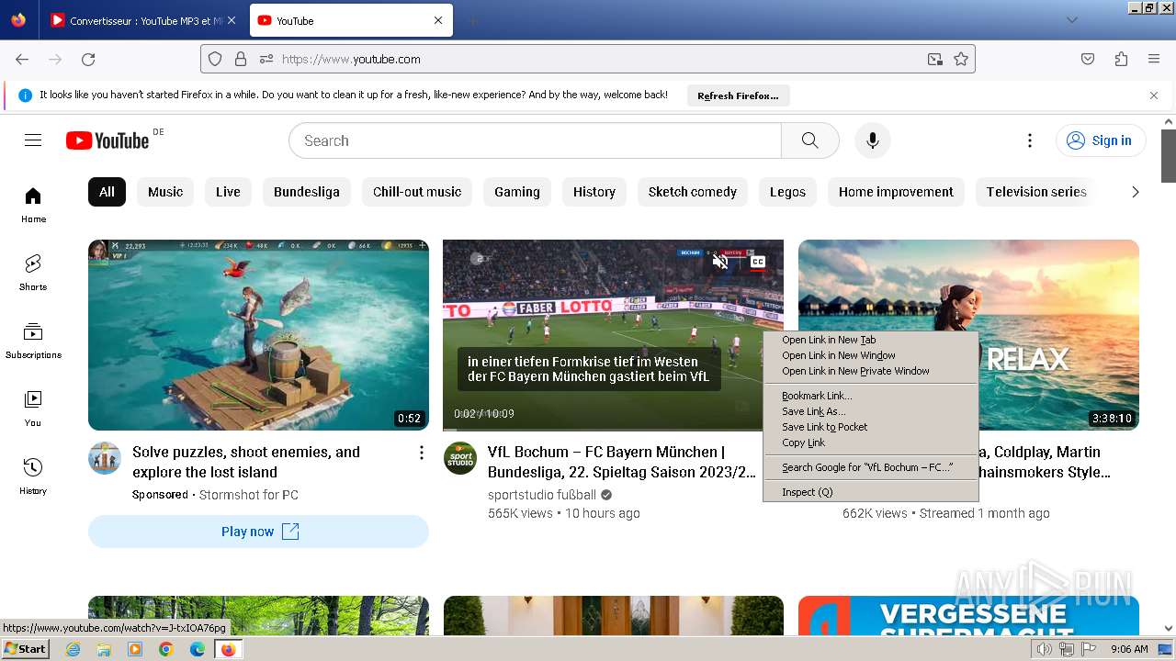Select the Gaming filter chip

517,192
